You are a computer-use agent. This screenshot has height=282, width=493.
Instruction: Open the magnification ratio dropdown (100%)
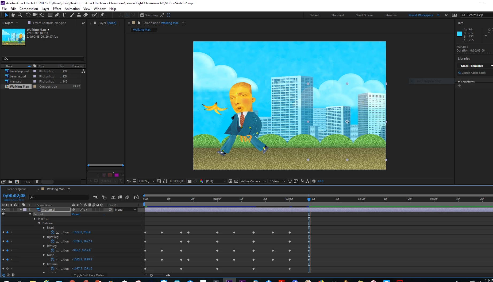(x=147, y=181)
